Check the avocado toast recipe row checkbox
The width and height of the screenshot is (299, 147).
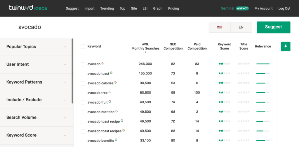pos(83,122)
